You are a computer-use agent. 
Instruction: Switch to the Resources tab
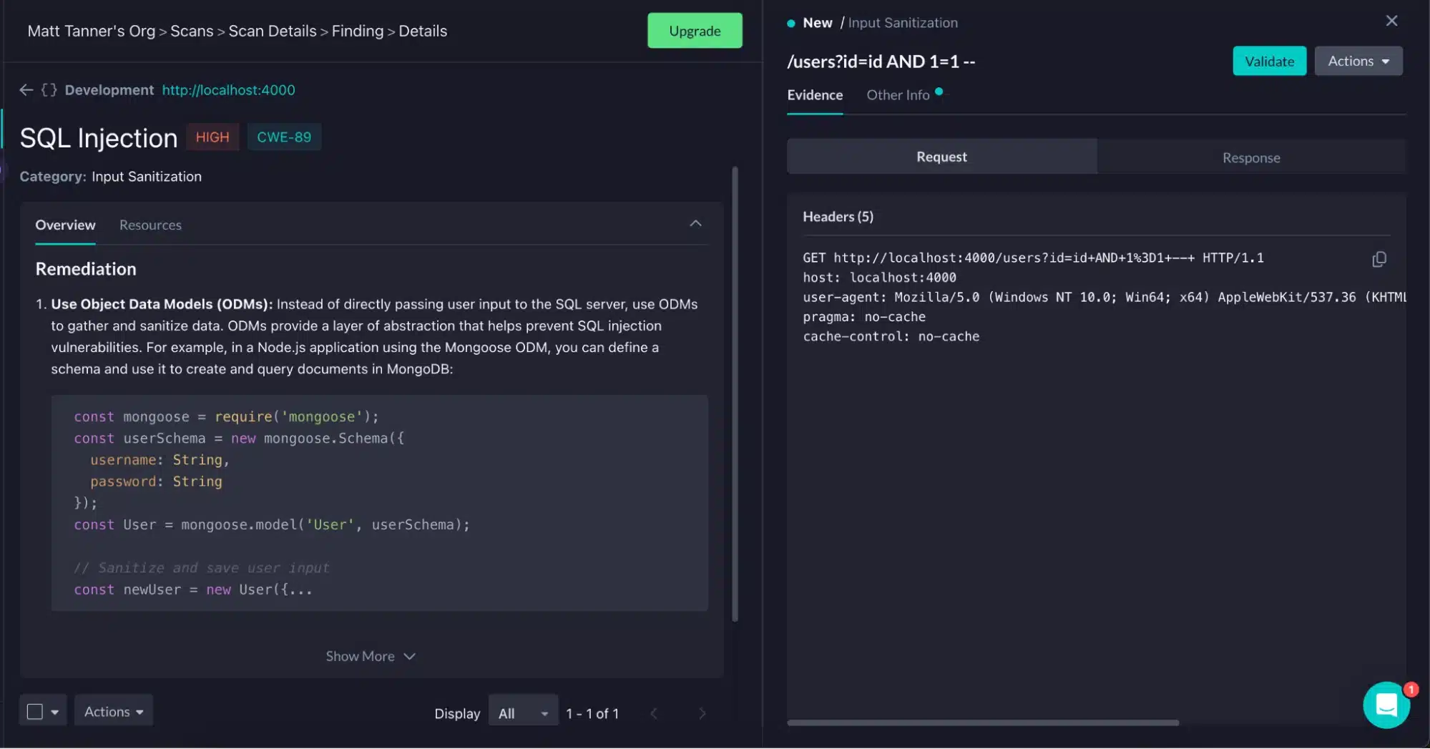coord(150,225)
